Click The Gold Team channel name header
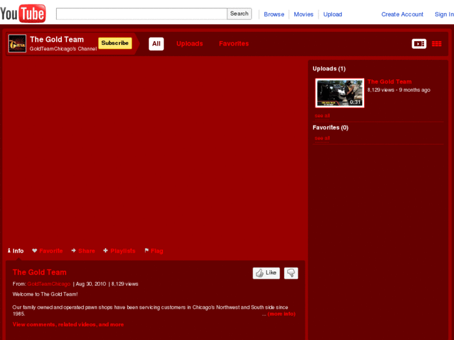The height and width of the screenshot is (340, 454). tap(57, 39)
